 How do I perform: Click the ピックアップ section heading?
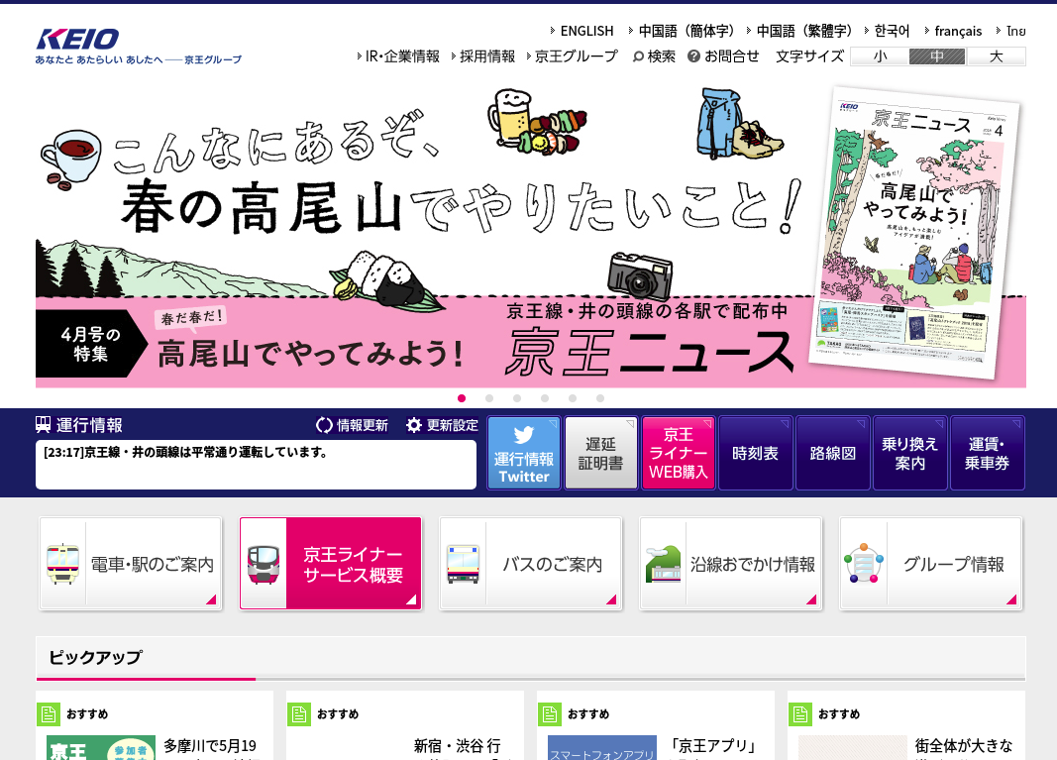[96, 658]
